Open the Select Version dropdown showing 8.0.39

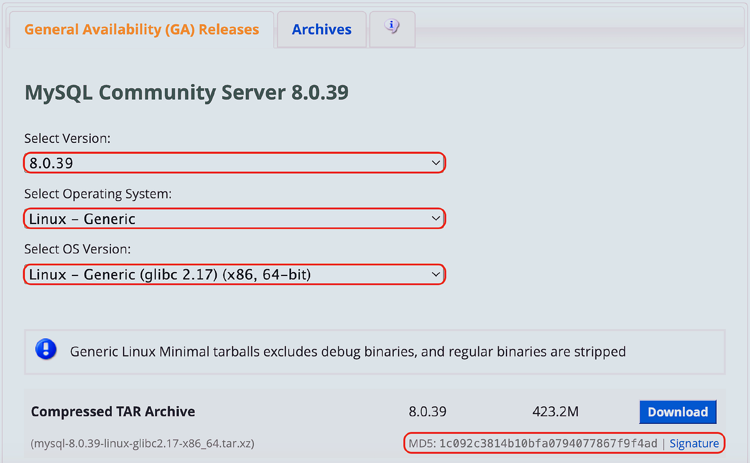coord(234,163)
